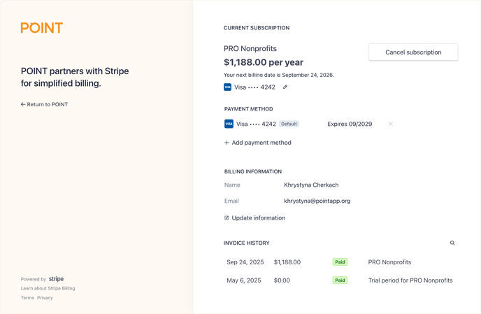Click the Visa card icon under Payment Method
481x314 pixels.
click(x=229, y=124)
